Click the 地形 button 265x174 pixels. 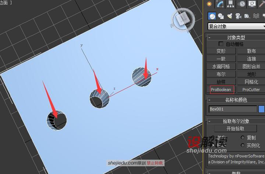[251, 74]
